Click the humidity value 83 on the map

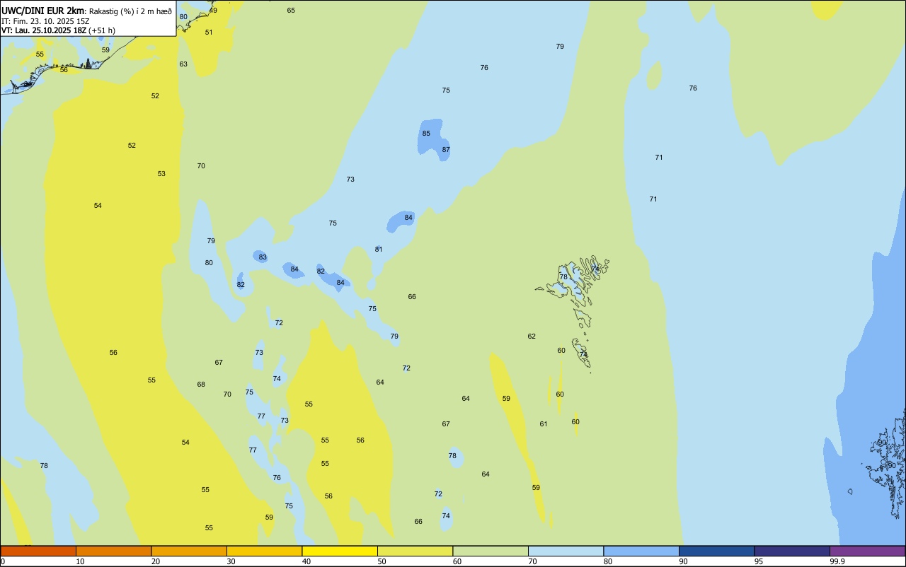pyautogui.click(x=263, y=257)
